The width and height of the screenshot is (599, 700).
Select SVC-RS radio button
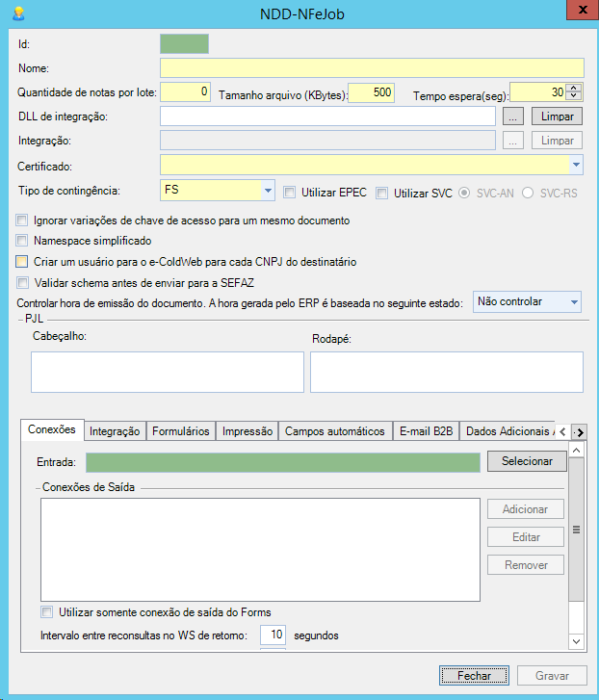click(528, 193)
